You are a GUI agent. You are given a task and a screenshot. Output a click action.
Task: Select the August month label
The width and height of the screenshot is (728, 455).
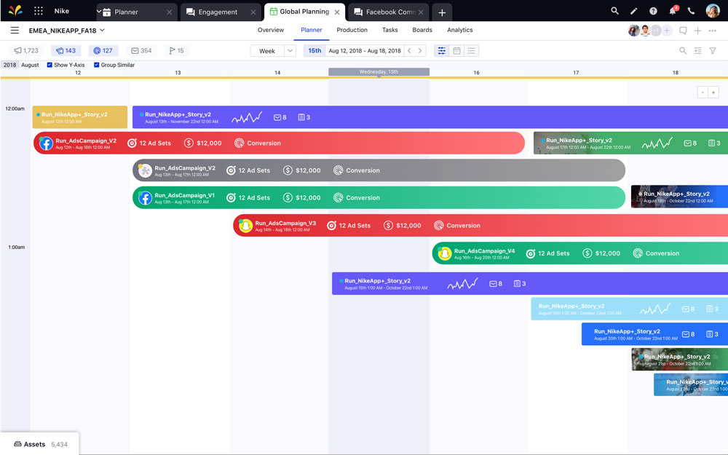tap(30, 65)
